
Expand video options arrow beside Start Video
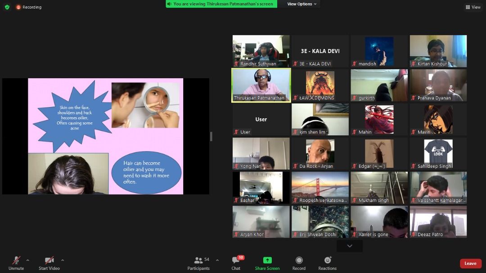coord(63,260)
